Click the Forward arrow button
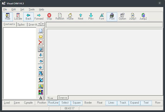 coord(39,17)
